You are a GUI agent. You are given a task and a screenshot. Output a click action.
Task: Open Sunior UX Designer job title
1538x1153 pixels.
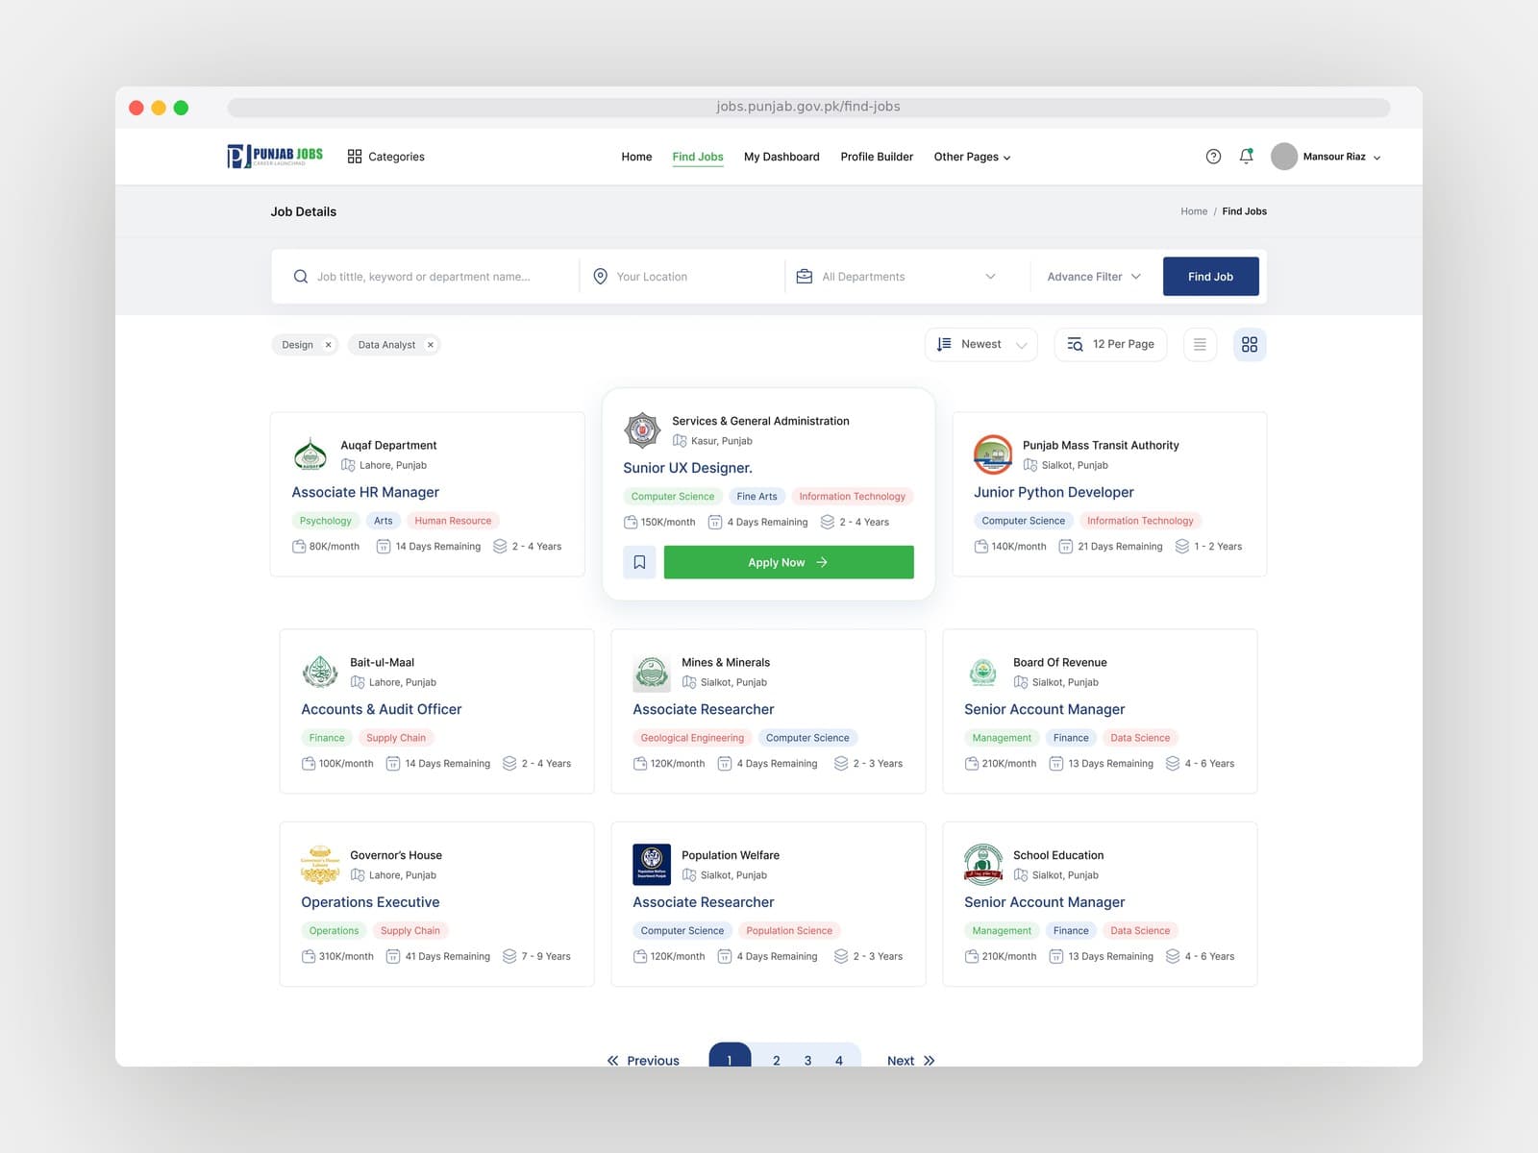tap(687, 468)
